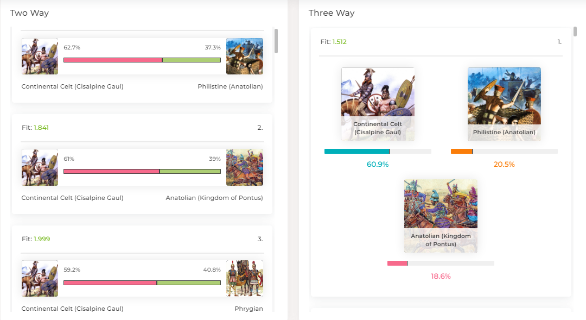
Task: Click the 62.7% / 37.3% proportion bar
Action: point(142,60)
